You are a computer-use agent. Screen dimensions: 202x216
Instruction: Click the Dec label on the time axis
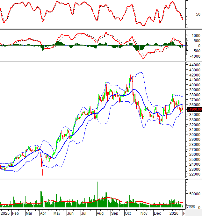tap(157, 213)
